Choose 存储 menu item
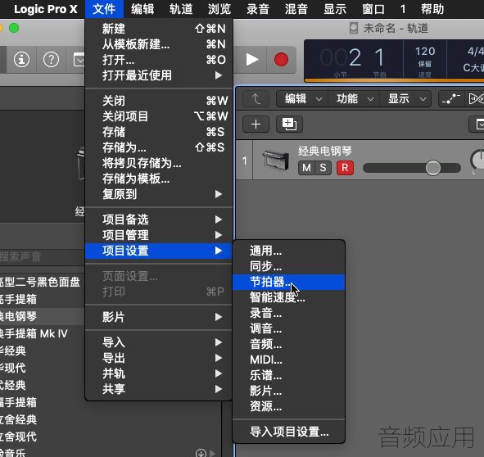This screenshot has width=484, height=457. click(159, 132)
